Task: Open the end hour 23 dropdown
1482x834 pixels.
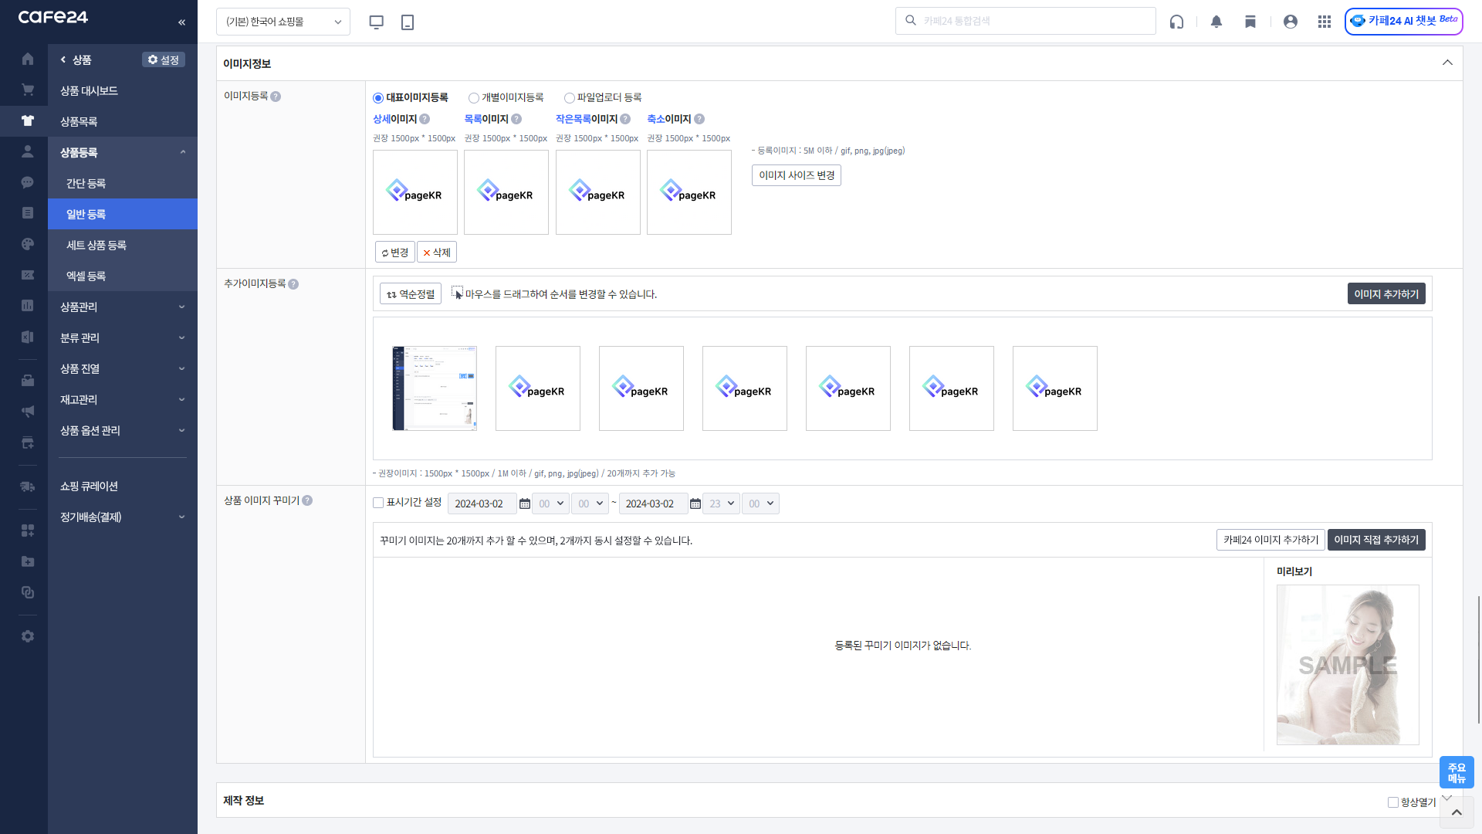Action: (722, 503)
